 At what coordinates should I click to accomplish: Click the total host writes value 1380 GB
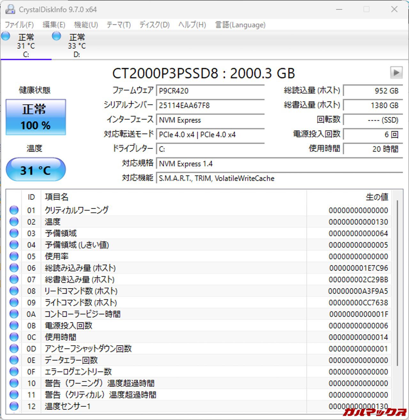coord(373,105)
